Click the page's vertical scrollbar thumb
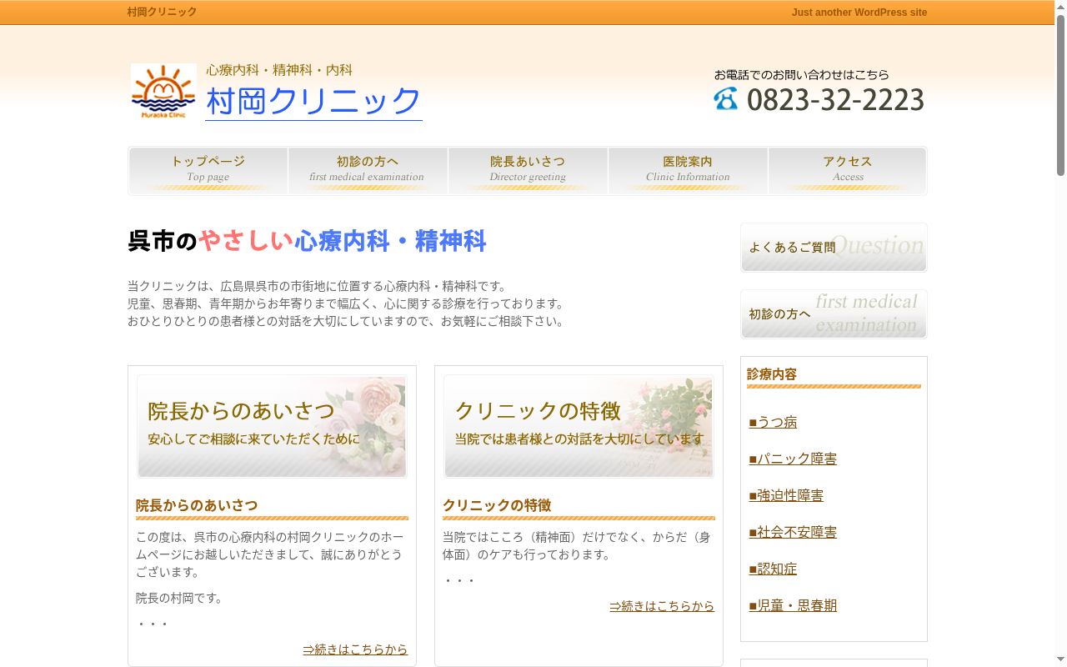 (x=1060, y=94)
